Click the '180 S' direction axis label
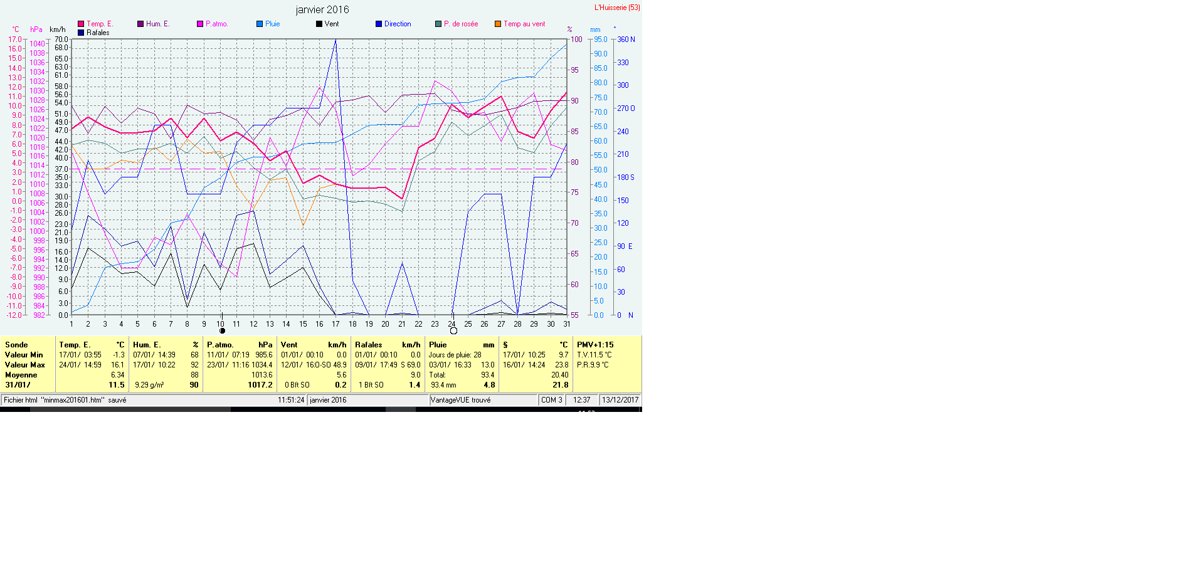Screen dimensions: 1204x585 coord(626,177)
